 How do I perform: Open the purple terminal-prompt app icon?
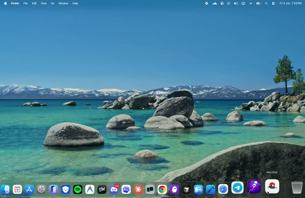[x=126, y=189]
